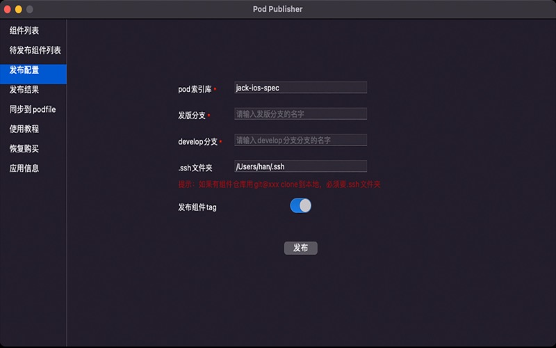The height and width of the screenshot is (348, 556).
Task: Click the 发版分支 label
Action: click(192, 116)
